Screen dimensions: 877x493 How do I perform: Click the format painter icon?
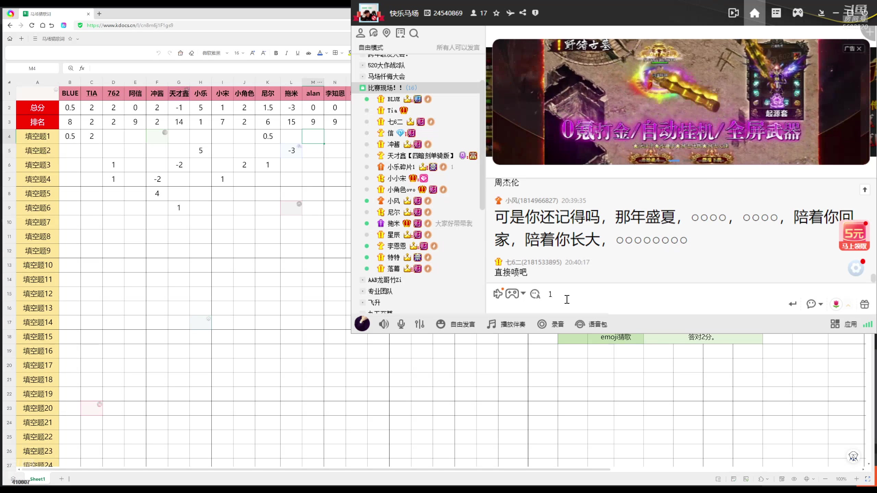(181, 53)
